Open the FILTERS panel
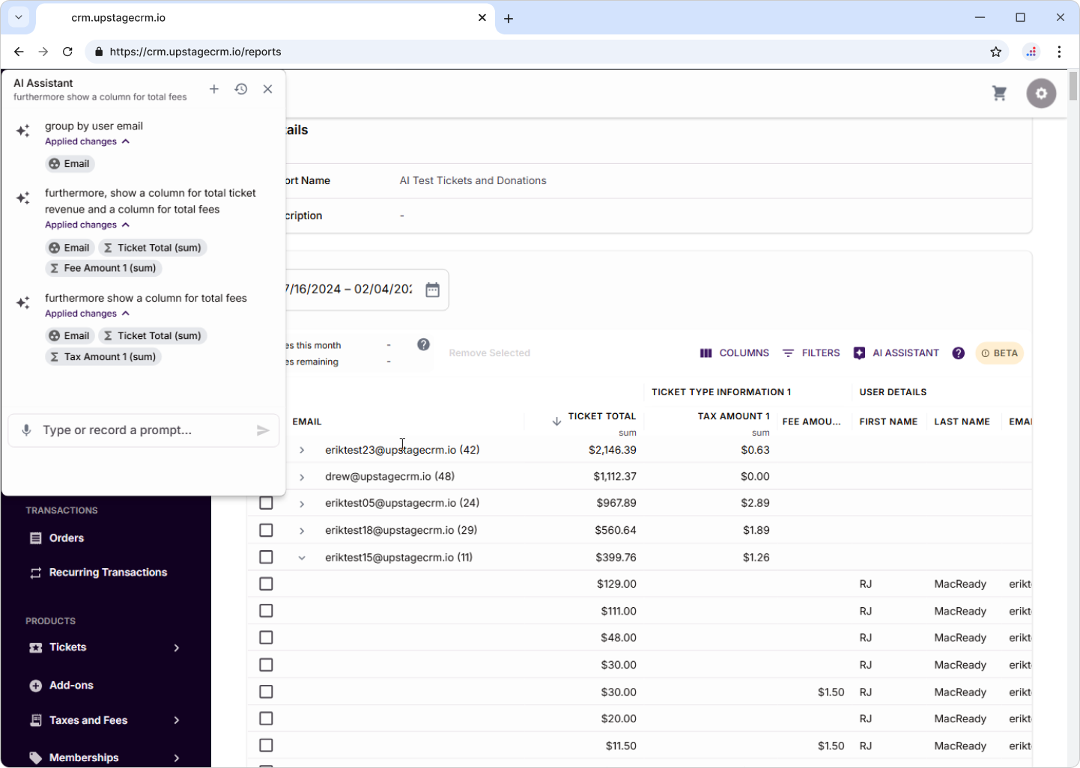 pos(811,353)
